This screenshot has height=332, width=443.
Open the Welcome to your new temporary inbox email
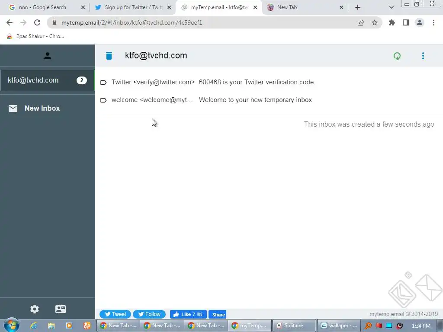pyautogui.click(x=269, y=100)
